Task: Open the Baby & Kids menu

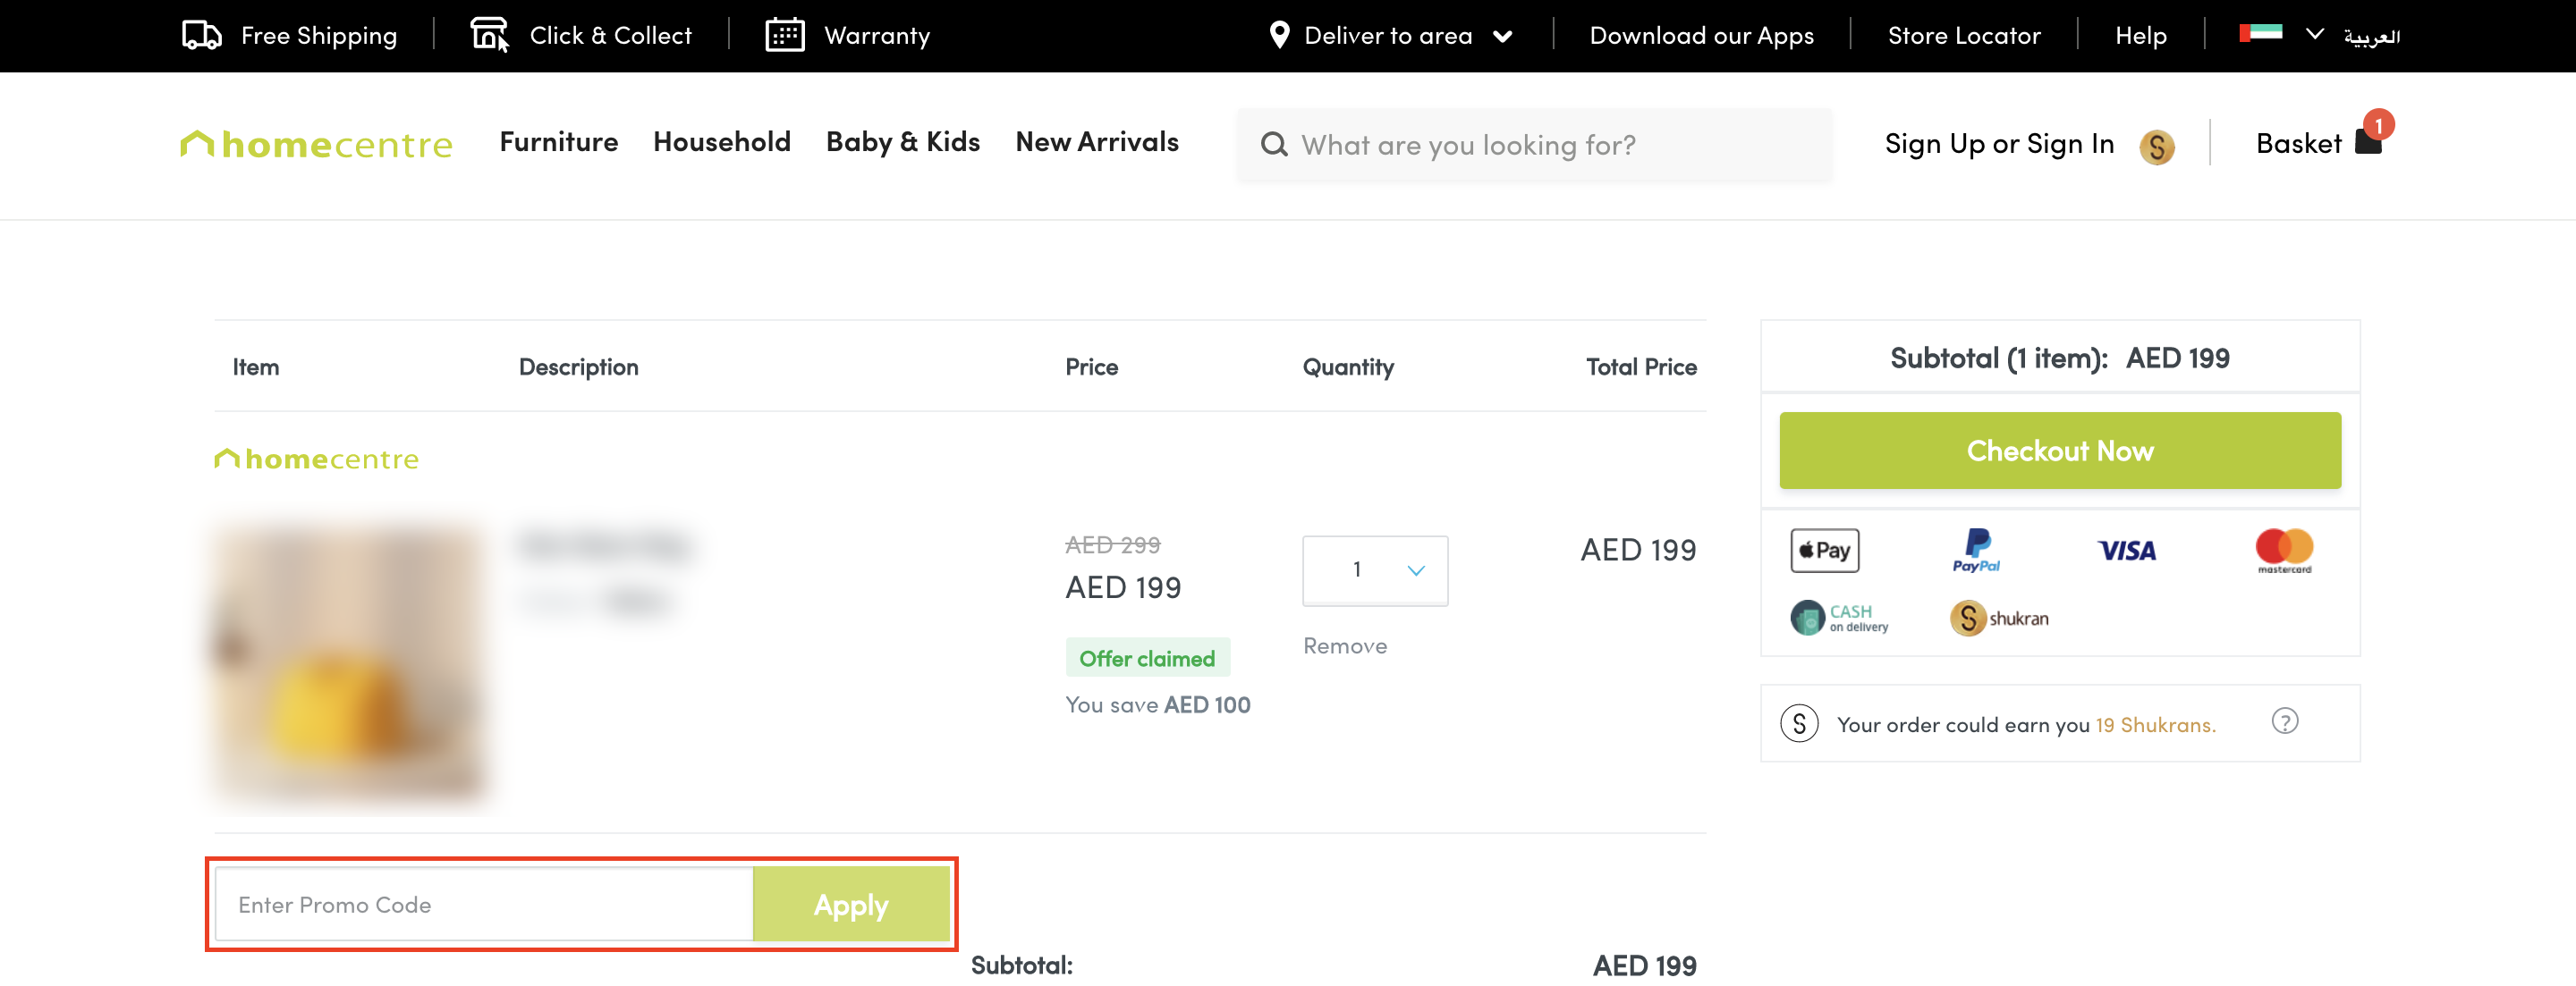Action: click(x=903, y=142)
